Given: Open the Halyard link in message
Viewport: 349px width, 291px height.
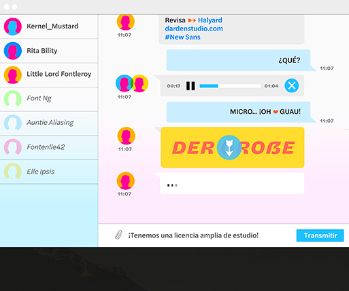Looking at the screenshot, I should (x=210, y=20).
